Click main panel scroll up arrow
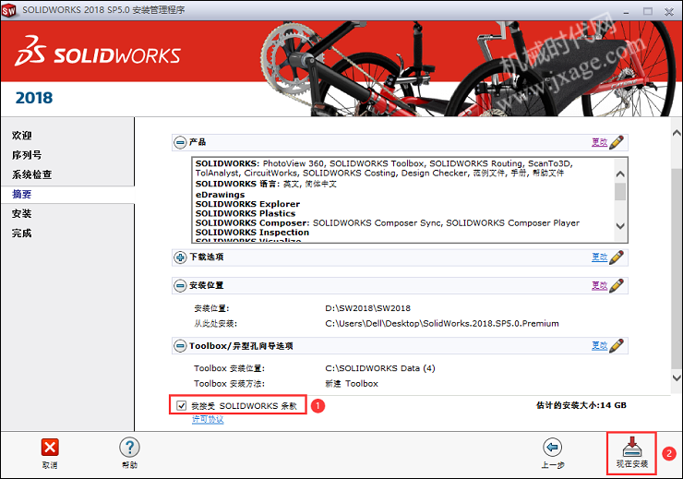 677,133
